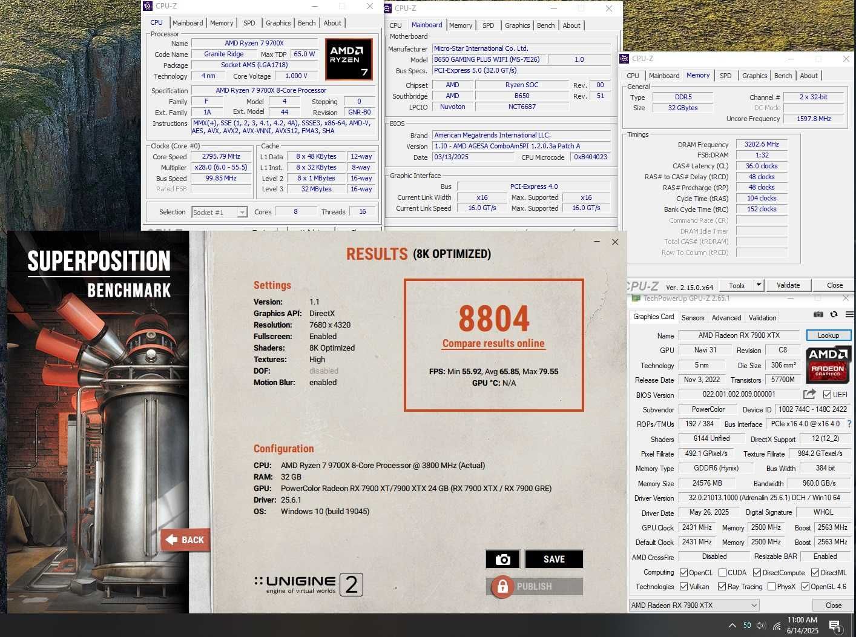The image size is (856, 637).
Task: Open the GPU selector dropdown in GPU-Z
Action: [x=694, y=606]
